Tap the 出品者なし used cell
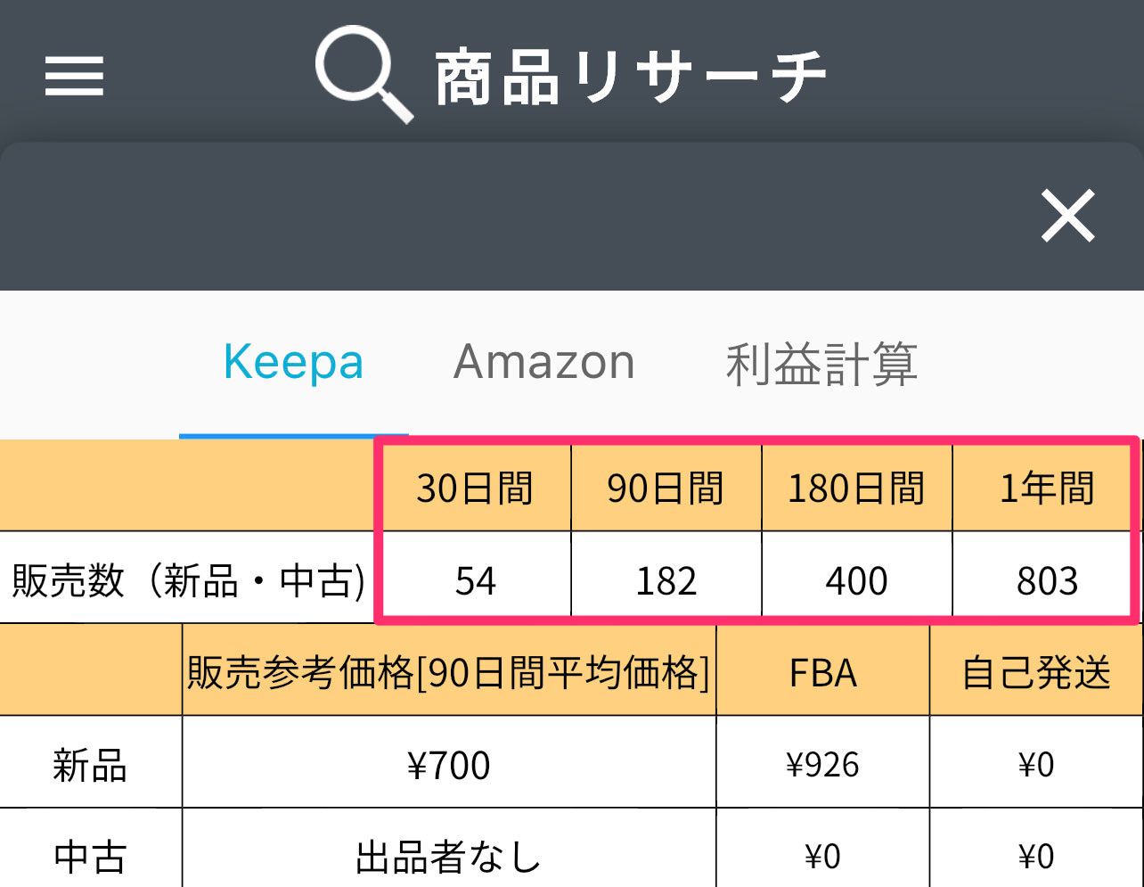The width and height of the screenshot is (1144, 887). 448,857
